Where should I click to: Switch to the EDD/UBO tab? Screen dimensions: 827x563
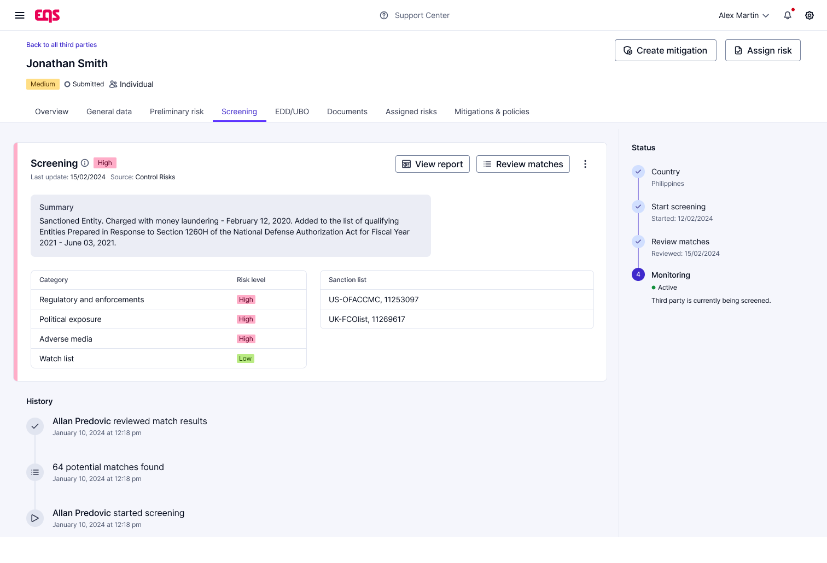292,112
